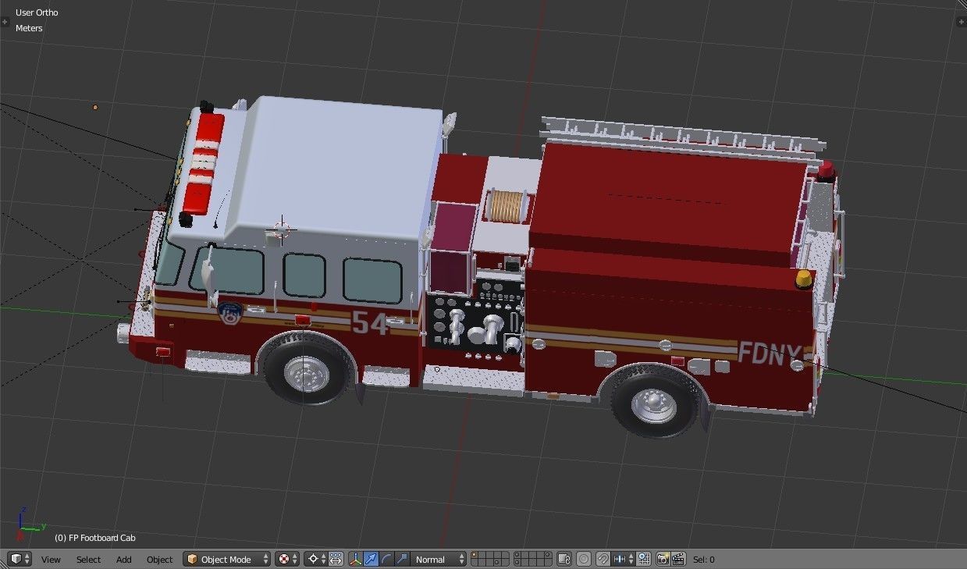
Task: Open the viewport shading selector
Action: pos(289,559)
